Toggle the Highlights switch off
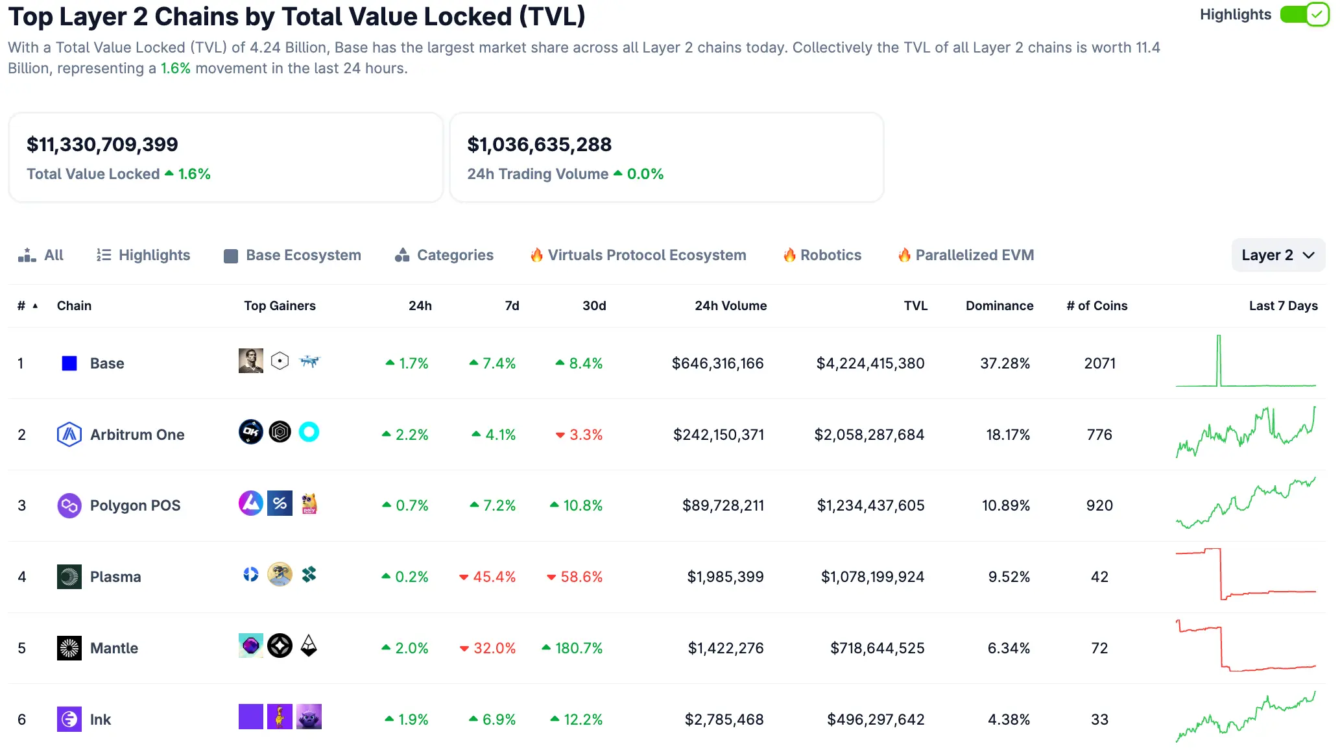The image size is (1340, 750). pyautogui.click(x=1304, y=15)
